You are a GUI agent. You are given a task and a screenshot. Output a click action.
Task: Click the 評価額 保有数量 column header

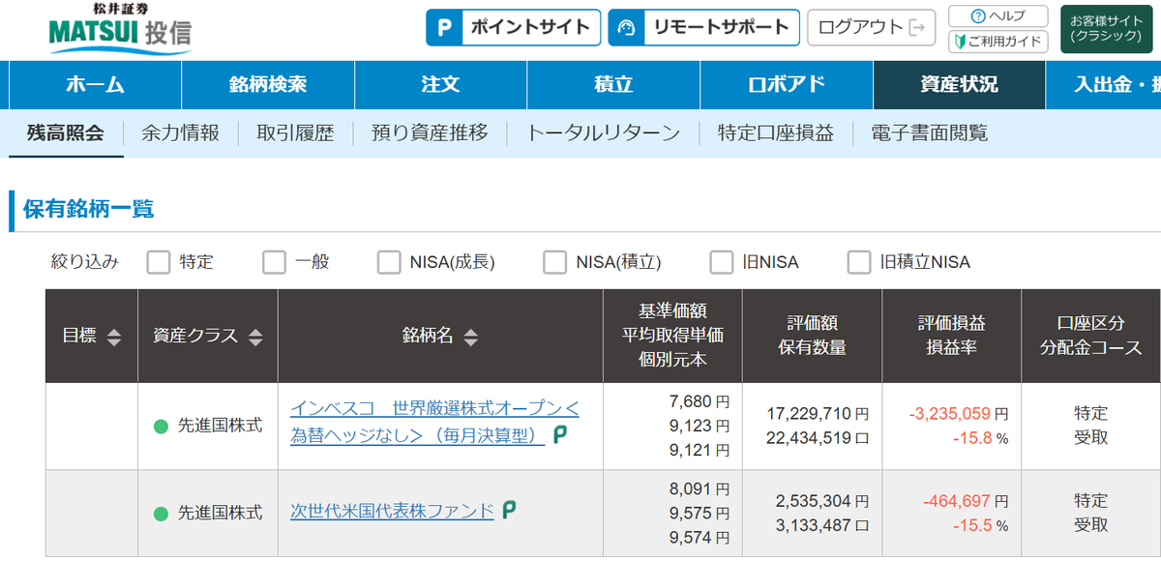pos(813,336)
